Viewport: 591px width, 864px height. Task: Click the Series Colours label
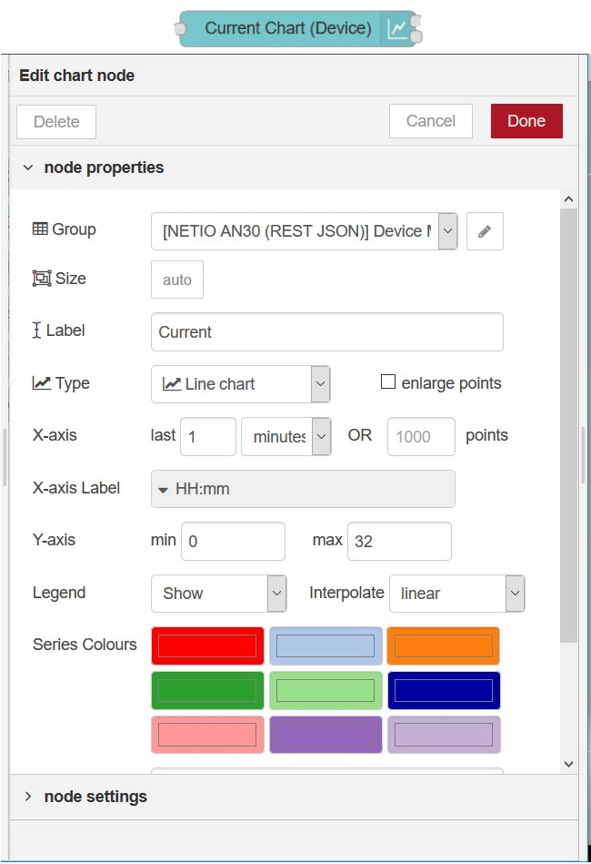[85, 645]
